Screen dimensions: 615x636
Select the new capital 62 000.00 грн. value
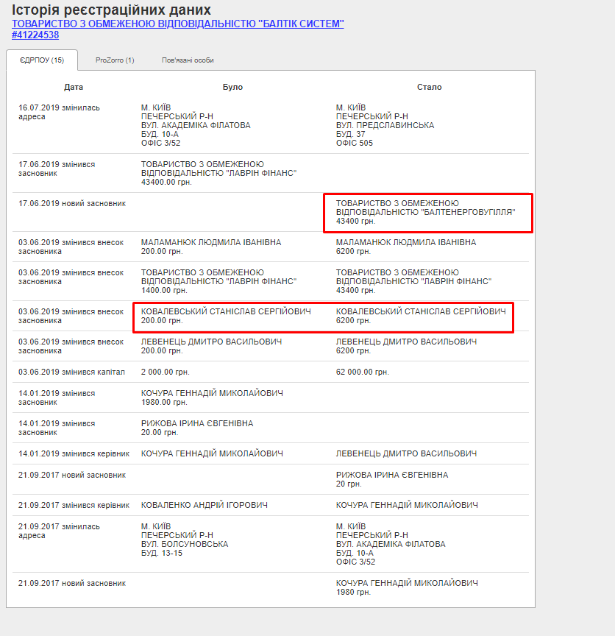click(x=363, y=372)
